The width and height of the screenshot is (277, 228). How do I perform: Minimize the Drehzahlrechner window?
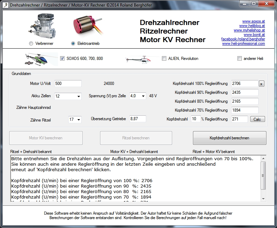pyautogui.click(x=245, y=4)
